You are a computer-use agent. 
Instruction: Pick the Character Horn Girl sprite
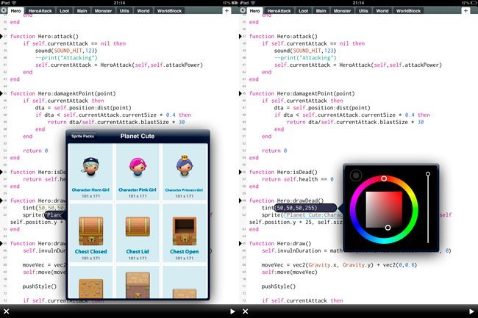click(x=90, y=172)
